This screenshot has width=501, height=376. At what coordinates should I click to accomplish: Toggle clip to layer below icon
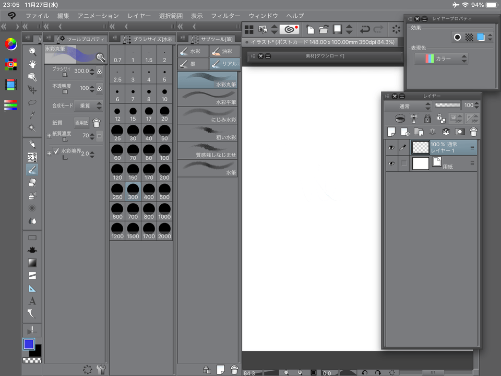pyautogui.click(x=400, y=119)
